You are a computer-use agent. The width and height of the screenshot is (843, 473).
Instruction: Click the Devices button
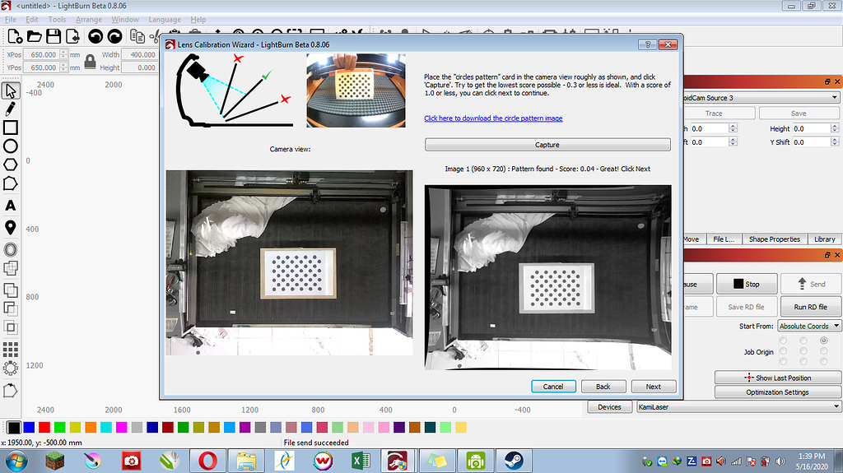609,407
